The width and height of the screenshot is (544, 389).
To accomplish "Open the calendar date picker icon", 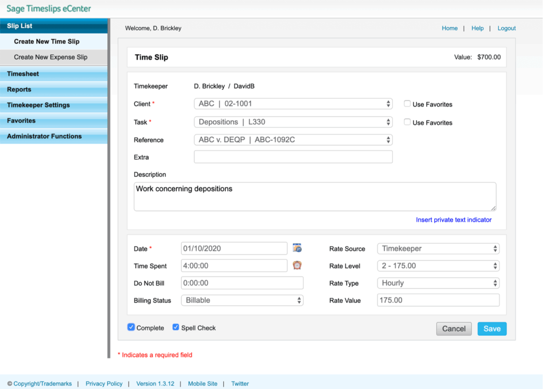I will 297,247.
